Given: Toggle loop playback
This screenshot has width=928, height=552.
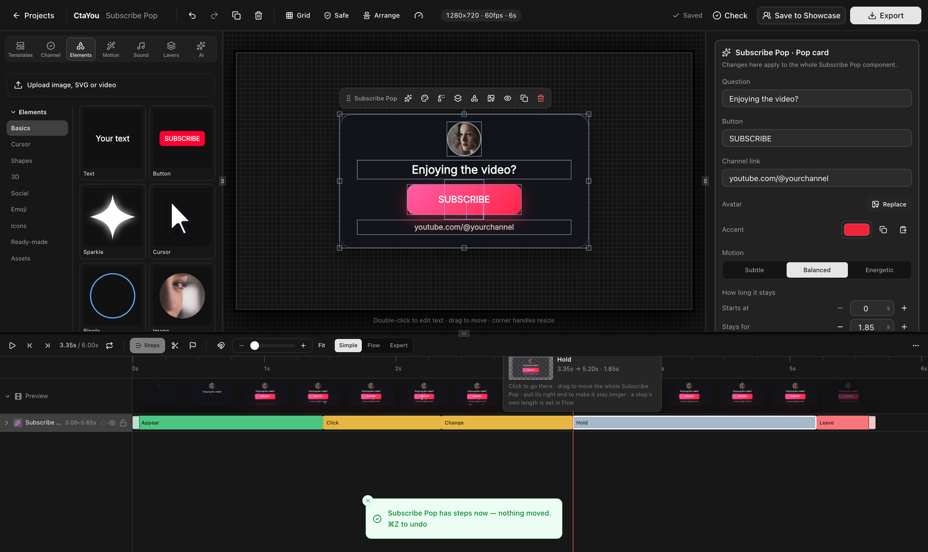Looking at the screenshot, I should 109,346.
